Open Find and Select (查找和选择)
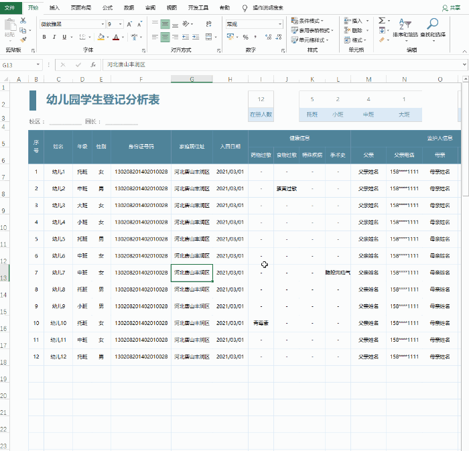Screen dimensions: 469x451 click(433, 29)
